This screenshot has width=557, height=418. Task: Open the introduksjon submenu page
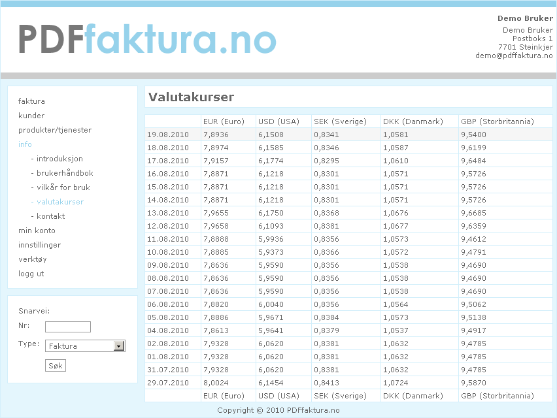point(59,159)
